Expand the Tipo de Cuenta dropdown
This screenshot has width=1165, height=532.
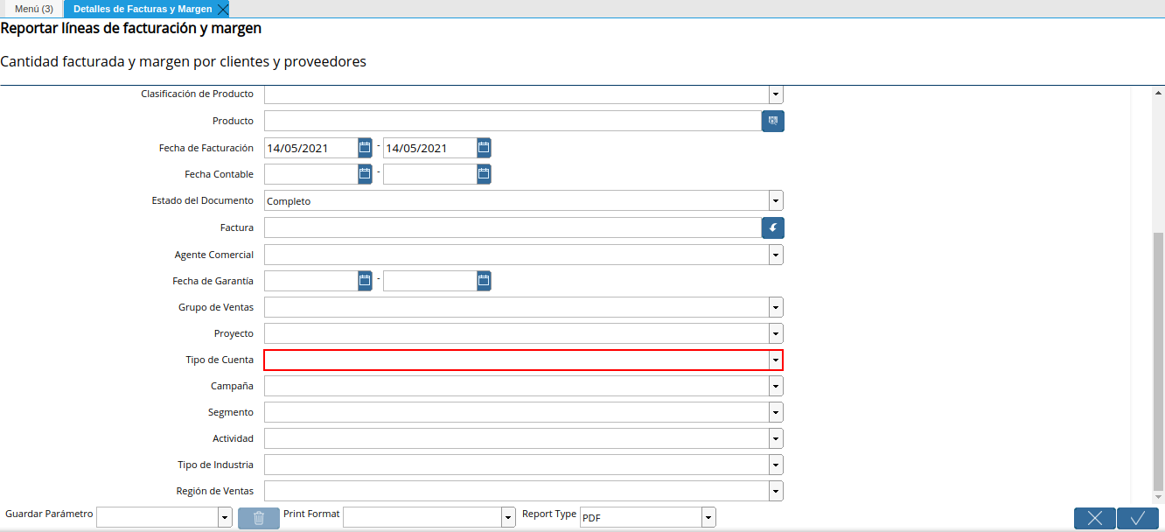776,360
